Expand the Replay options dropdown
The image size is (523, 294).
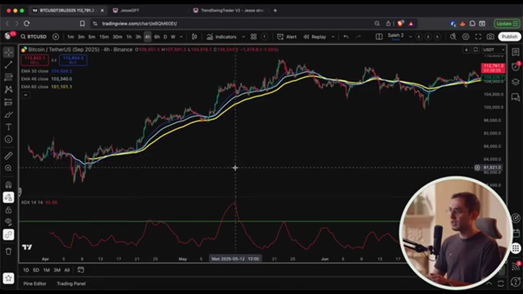[x=333, y=36]
